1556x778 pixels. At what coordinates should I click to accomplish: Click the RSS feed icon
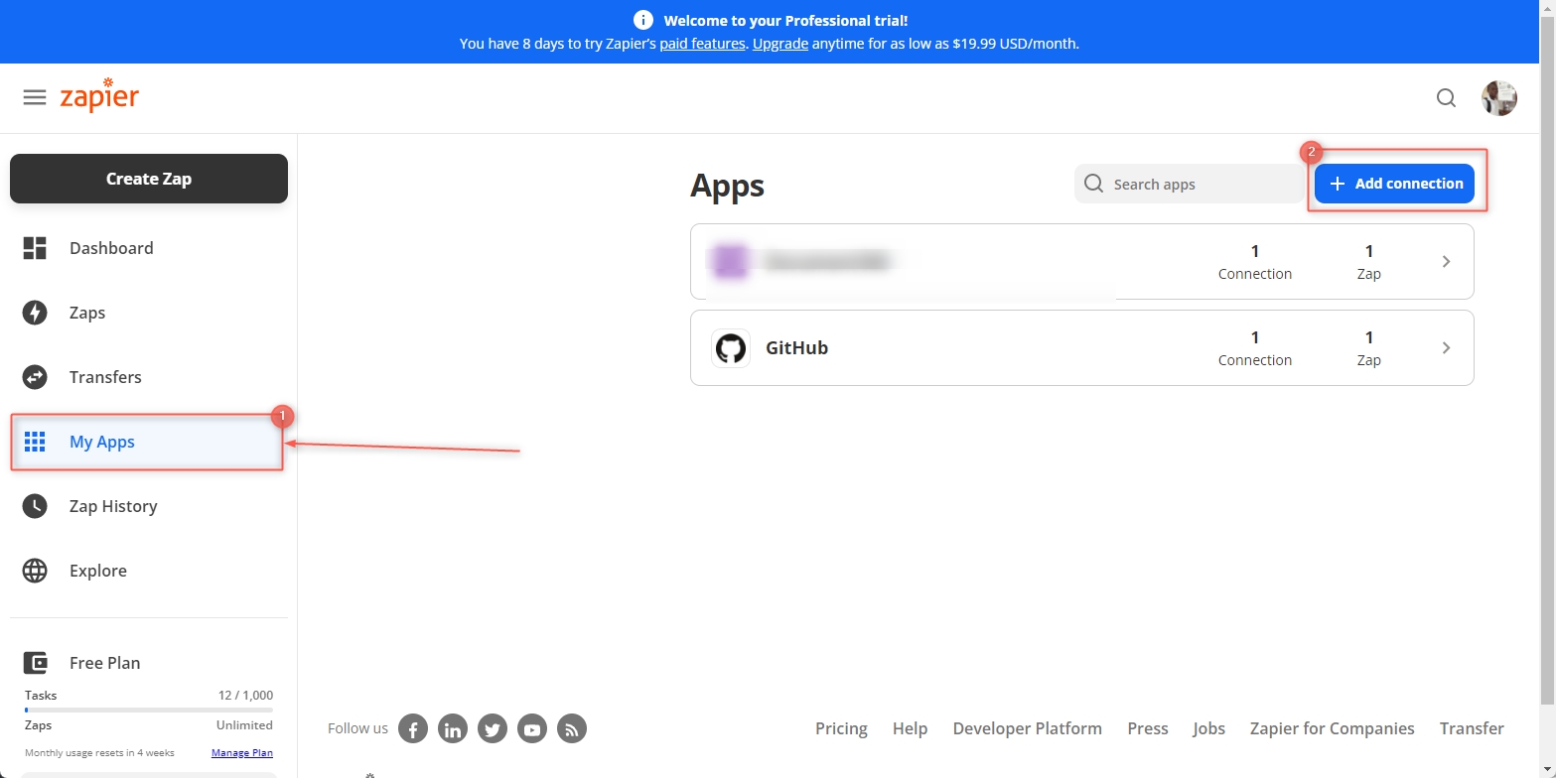pos(572,729)
